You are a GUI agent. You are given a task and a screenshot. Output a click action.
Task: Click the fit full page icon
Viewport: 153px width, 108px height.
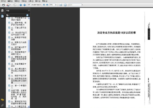(x=65, y=5)
